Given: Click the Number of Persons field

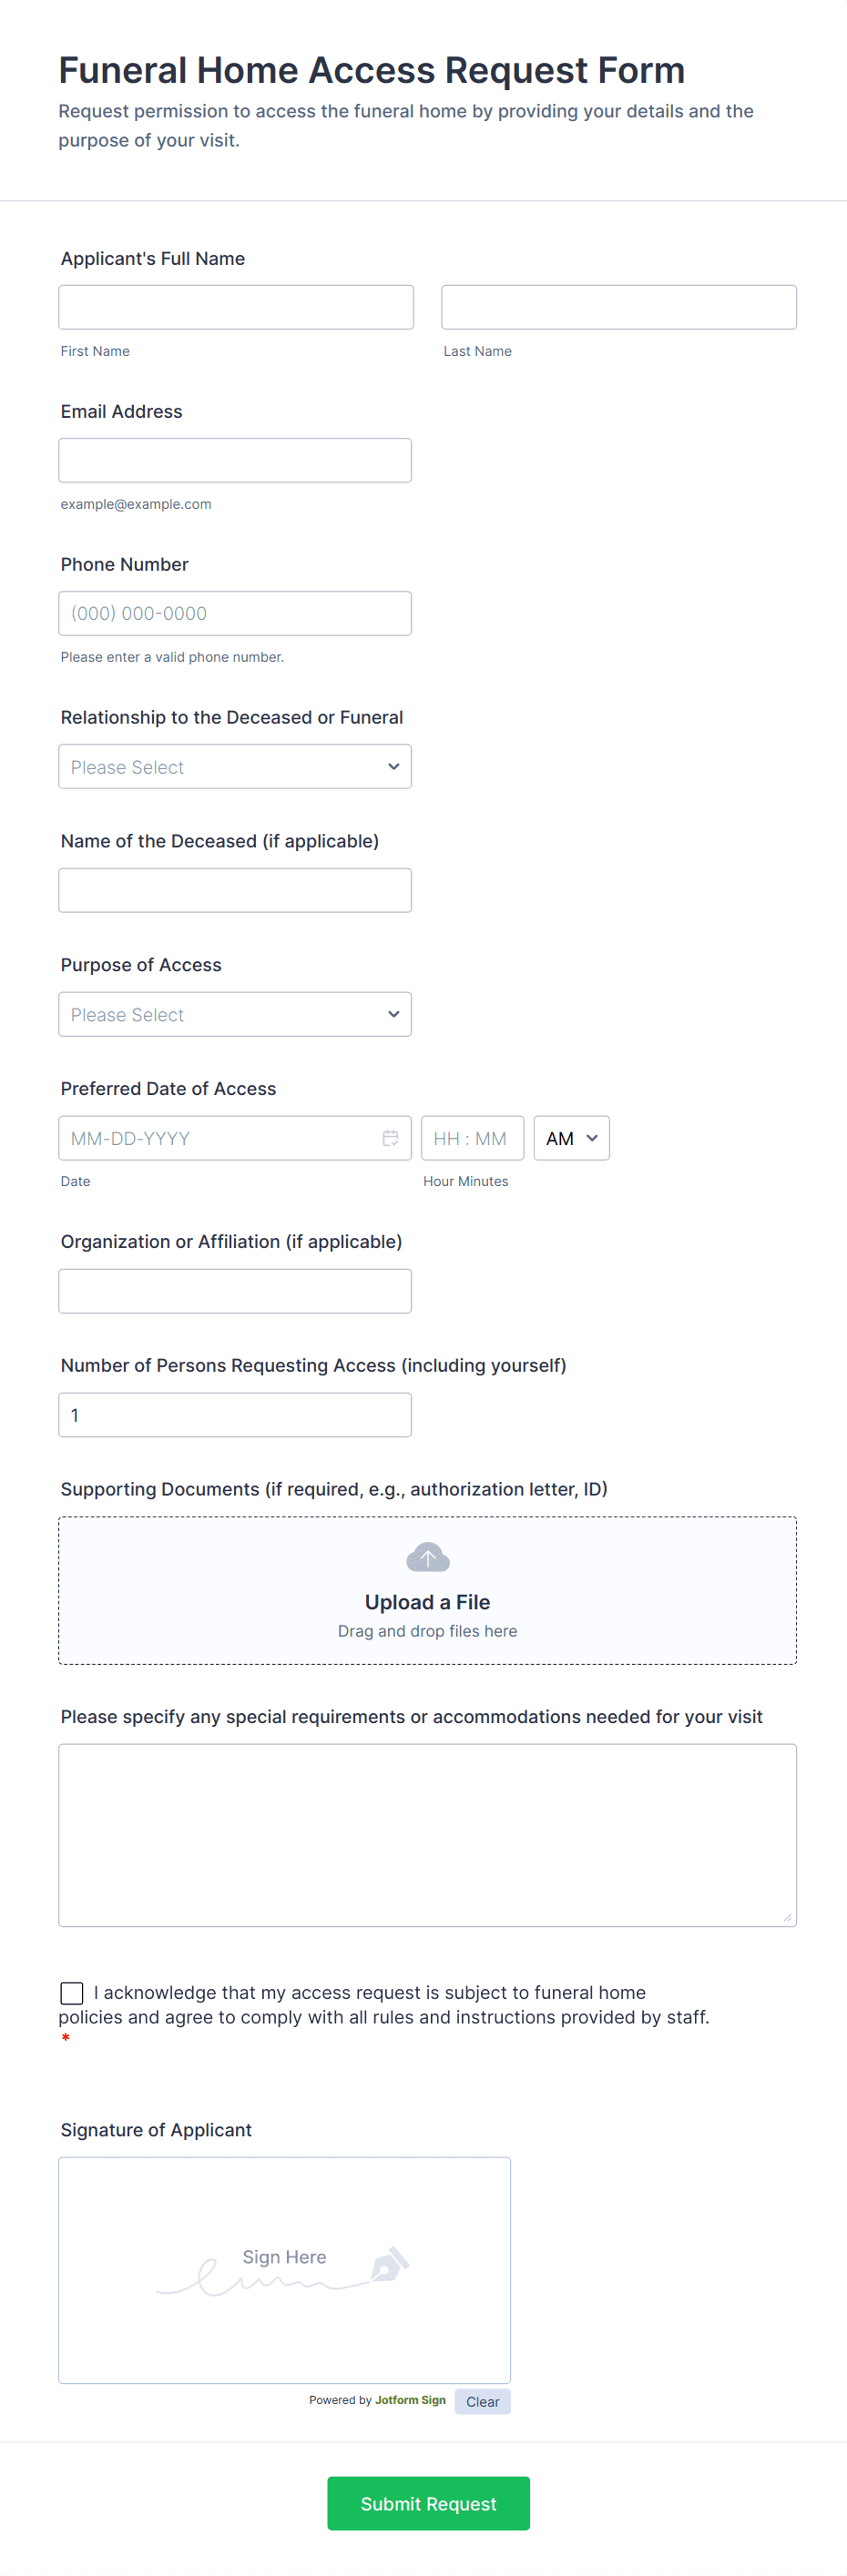Looking at the screenshot, I should click(x=235, y=1415).
